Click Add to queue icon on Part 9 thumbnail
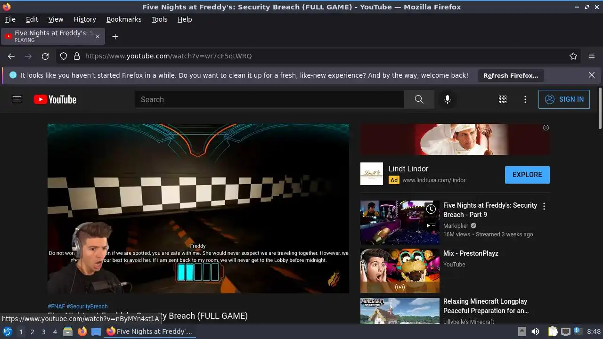 pos(431,225)
